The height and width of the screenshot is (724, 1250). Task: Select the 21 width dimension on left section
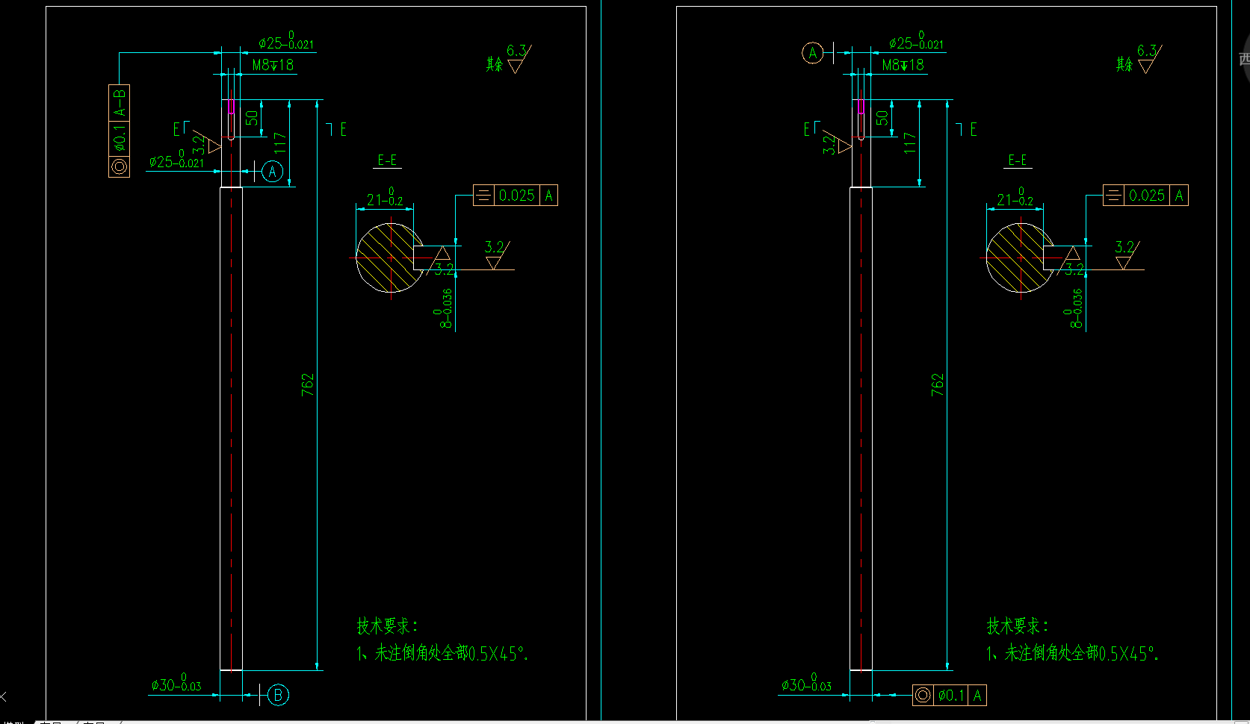384,199
